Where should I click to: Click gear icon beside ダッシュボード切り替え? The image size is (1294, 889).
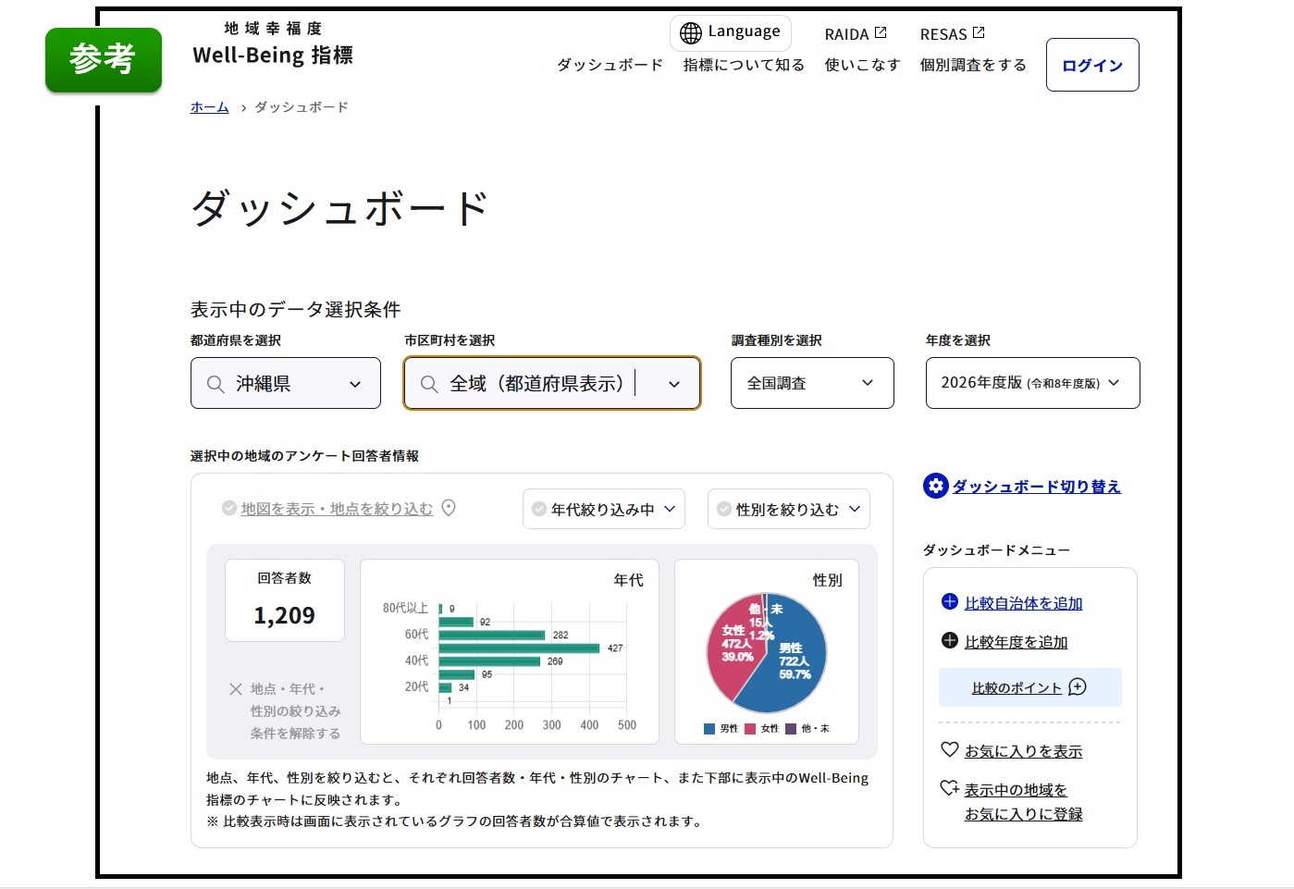(936, 486)
